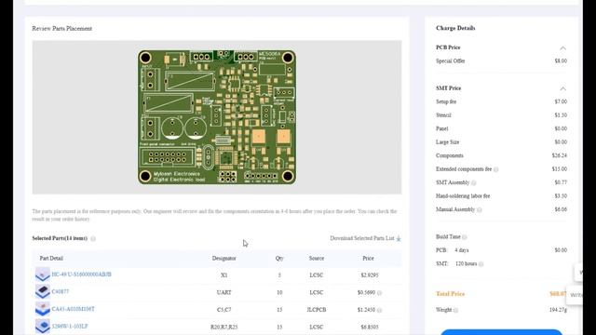Select designator cell C5,C7
The height and width of the screenshot is (335, 596).
(x=223, y=310)
